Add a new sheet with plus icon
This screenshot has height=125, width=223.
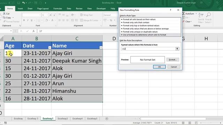[x=107, y=119]
